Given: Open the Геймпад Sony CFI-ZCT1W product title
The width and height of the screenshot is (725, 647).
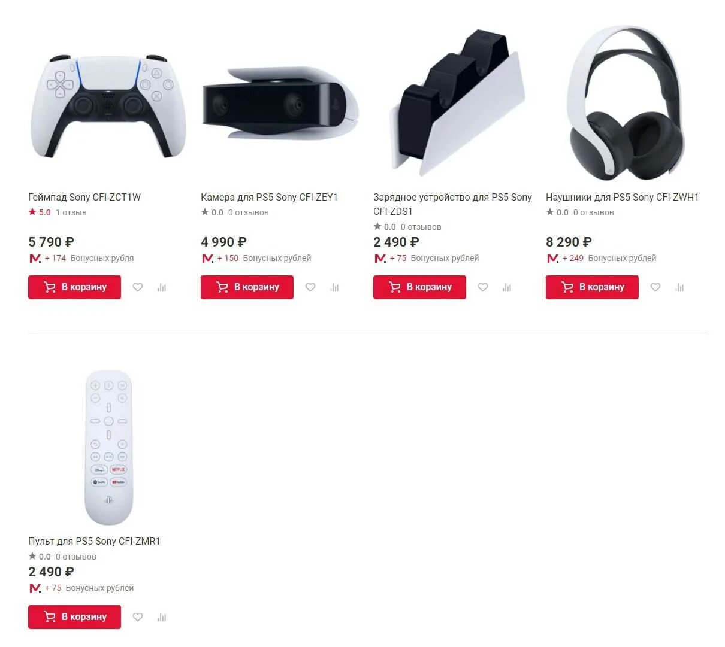Looking at the screenshot, I should pyautogui.click(x=84, y=197).
